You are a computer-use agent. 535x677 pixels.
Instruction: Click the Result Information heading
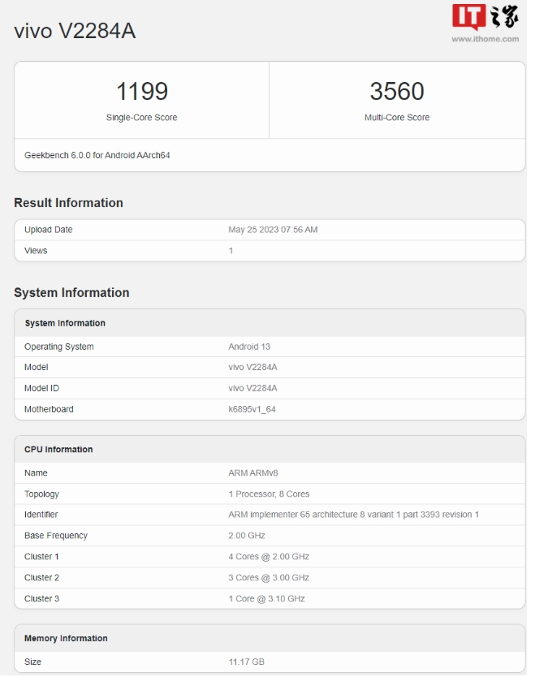(68, 202)
